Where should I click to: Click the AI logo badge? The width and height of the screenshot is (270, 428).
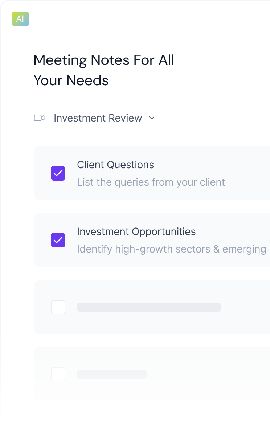click(20, 19)
